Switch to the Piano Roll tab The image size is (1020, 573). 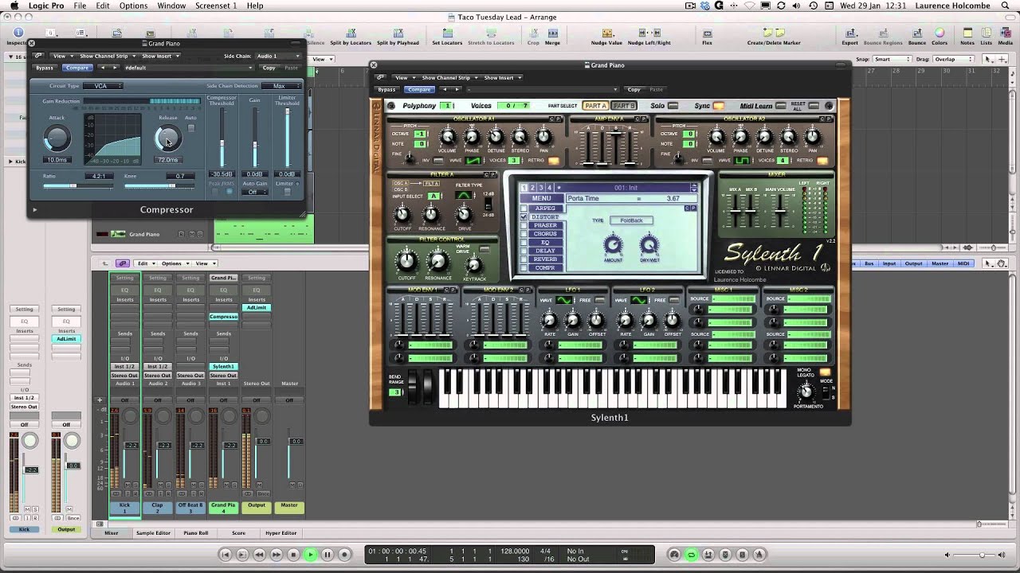[x=196, y=533]
